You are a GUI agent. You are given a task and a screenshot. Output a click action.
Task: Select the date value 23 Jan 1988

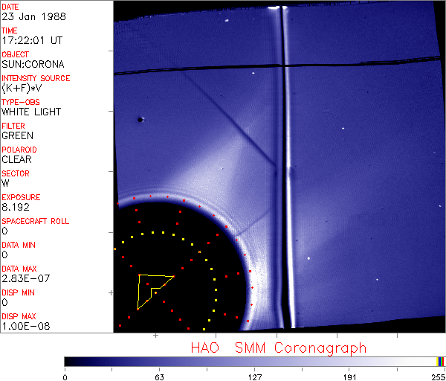tap(28, 16)
